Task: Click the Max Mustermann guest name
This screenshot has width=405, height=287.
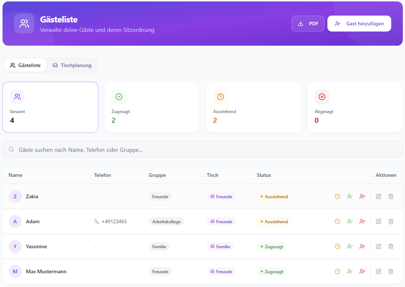Action: point(46,271)
